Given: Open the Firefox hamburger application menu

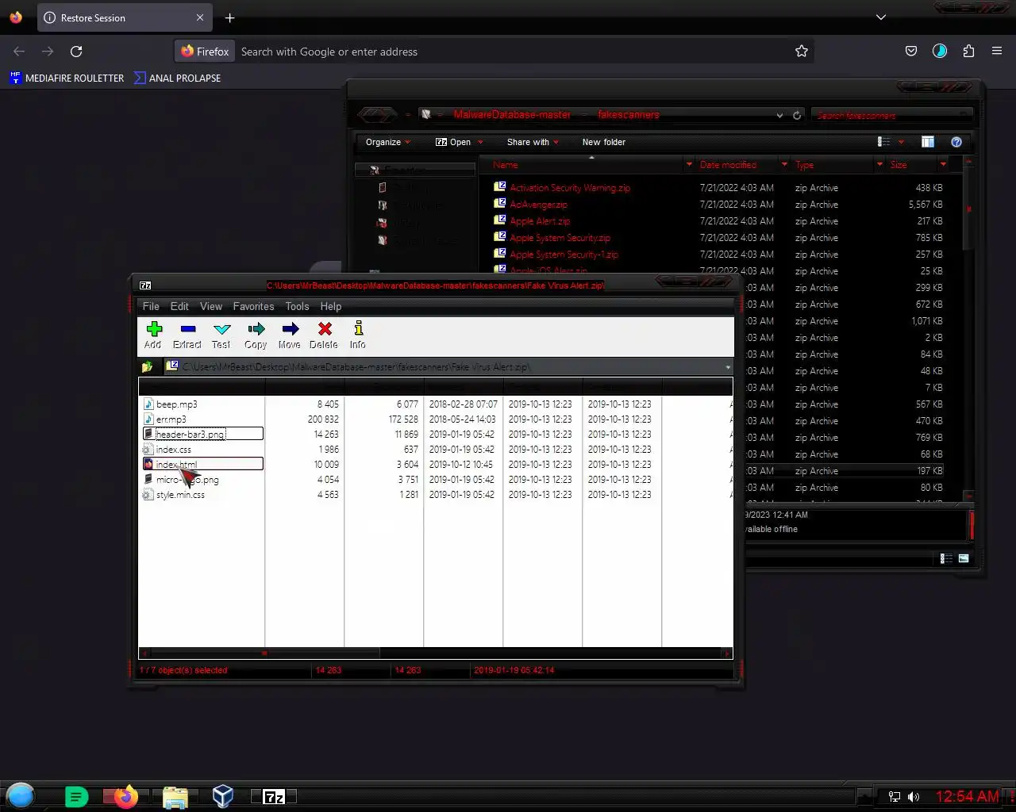Looking at the screenshot, I should (x=997, y=52).
